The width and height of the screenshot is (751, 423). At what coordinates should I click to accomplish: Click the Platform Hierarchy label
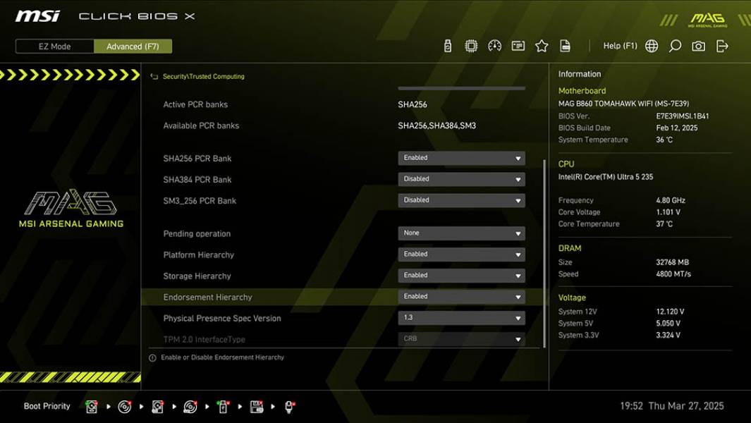point(199,255)
